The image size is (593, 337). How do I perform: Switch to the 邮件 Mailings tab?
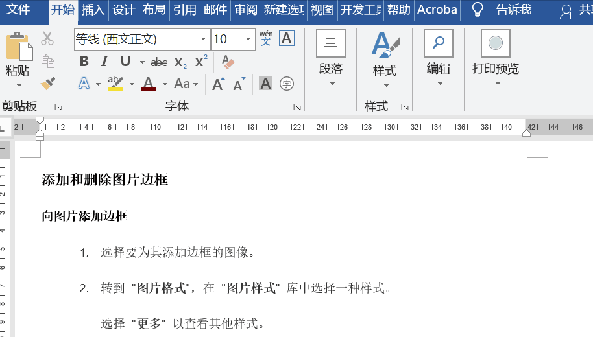click(x=215, y=10)
